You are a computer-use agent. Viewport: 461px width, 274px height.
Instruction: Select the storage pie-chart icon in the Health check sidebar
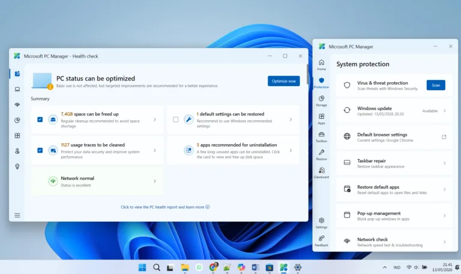point(17,120)
